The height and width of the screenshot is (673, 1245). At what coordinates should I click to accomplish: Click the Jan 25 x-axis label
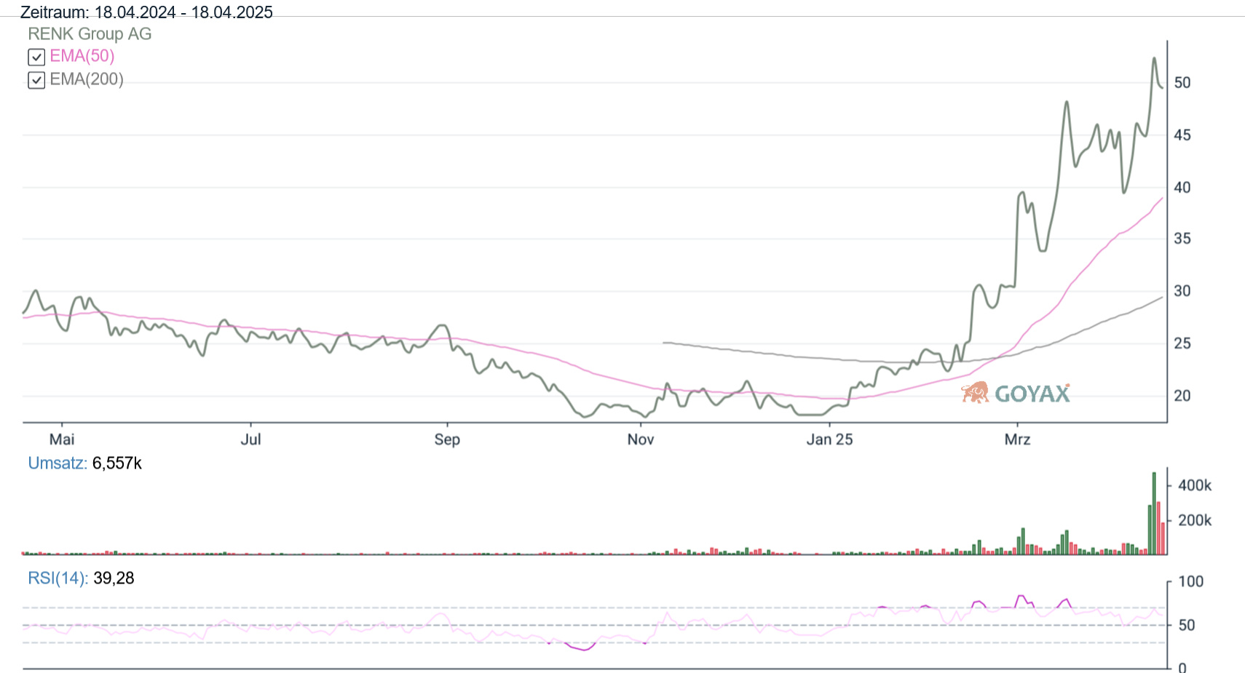tap(829, 439)
